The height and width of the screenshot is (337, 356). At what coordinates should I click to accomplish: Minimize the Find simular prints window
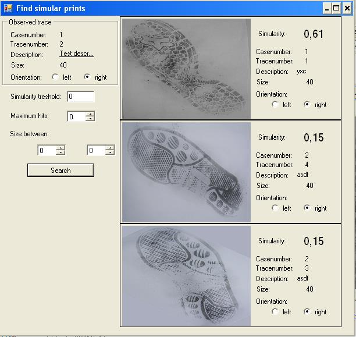click(x=327, y=8)
